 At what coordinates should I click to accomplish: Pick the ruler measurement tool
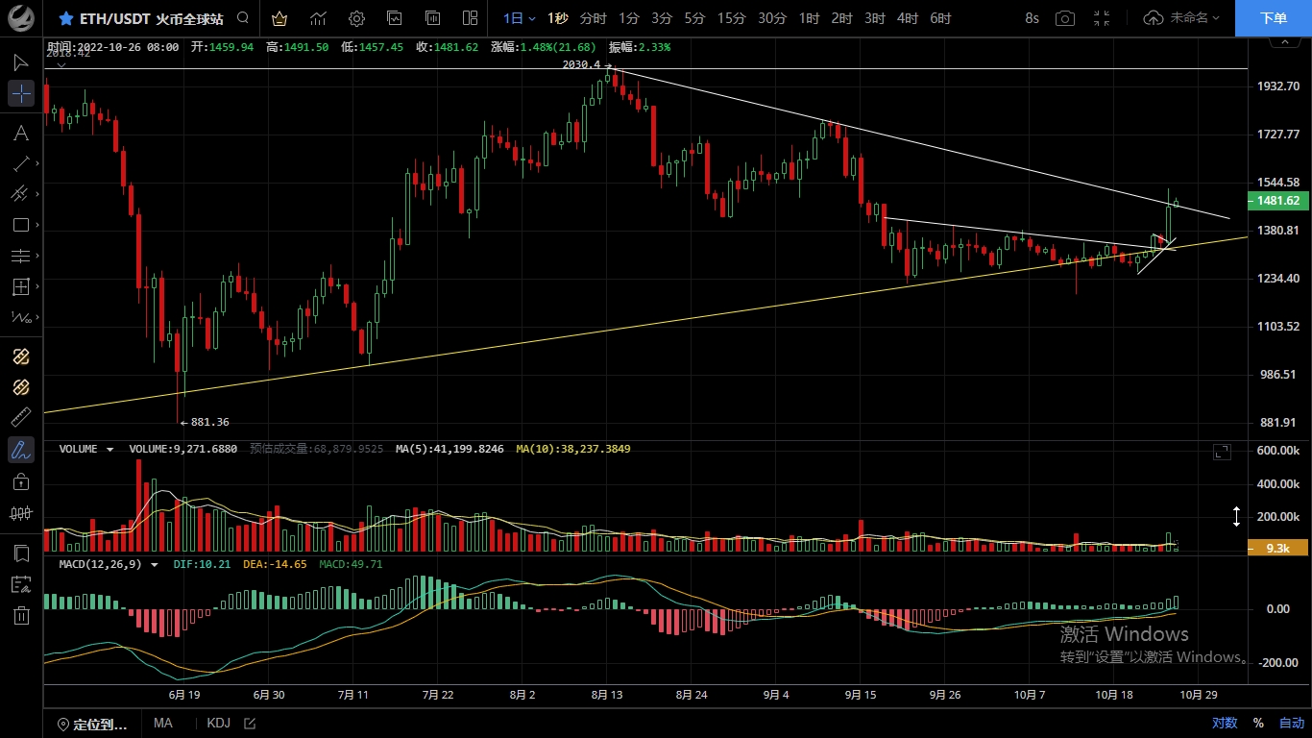point(21,417)
